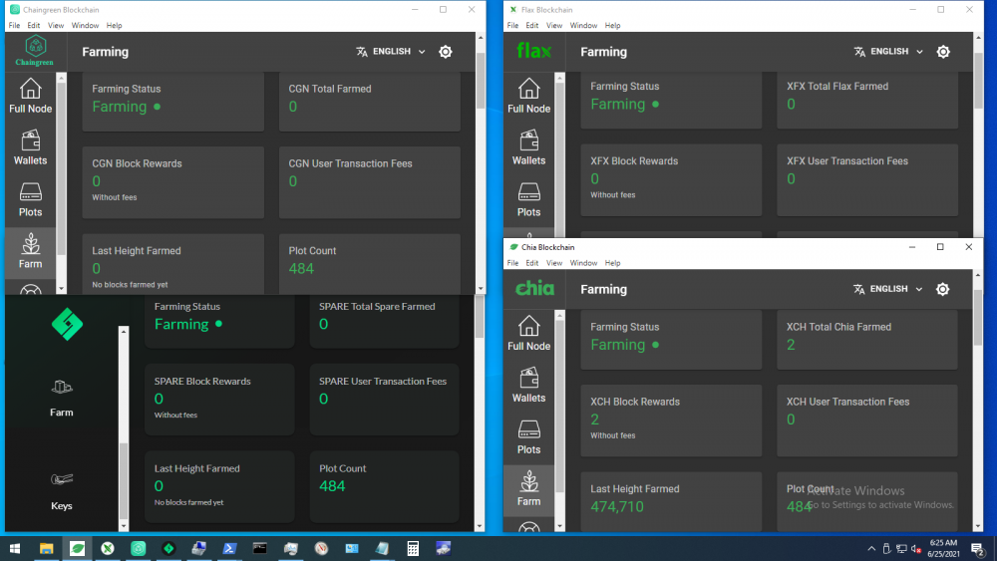Image resolution: width=997 pixels, height=561 pixels.
Task: Click the Chaingreen main content vertical scrollbar
Action: click(x=481, y=163)
